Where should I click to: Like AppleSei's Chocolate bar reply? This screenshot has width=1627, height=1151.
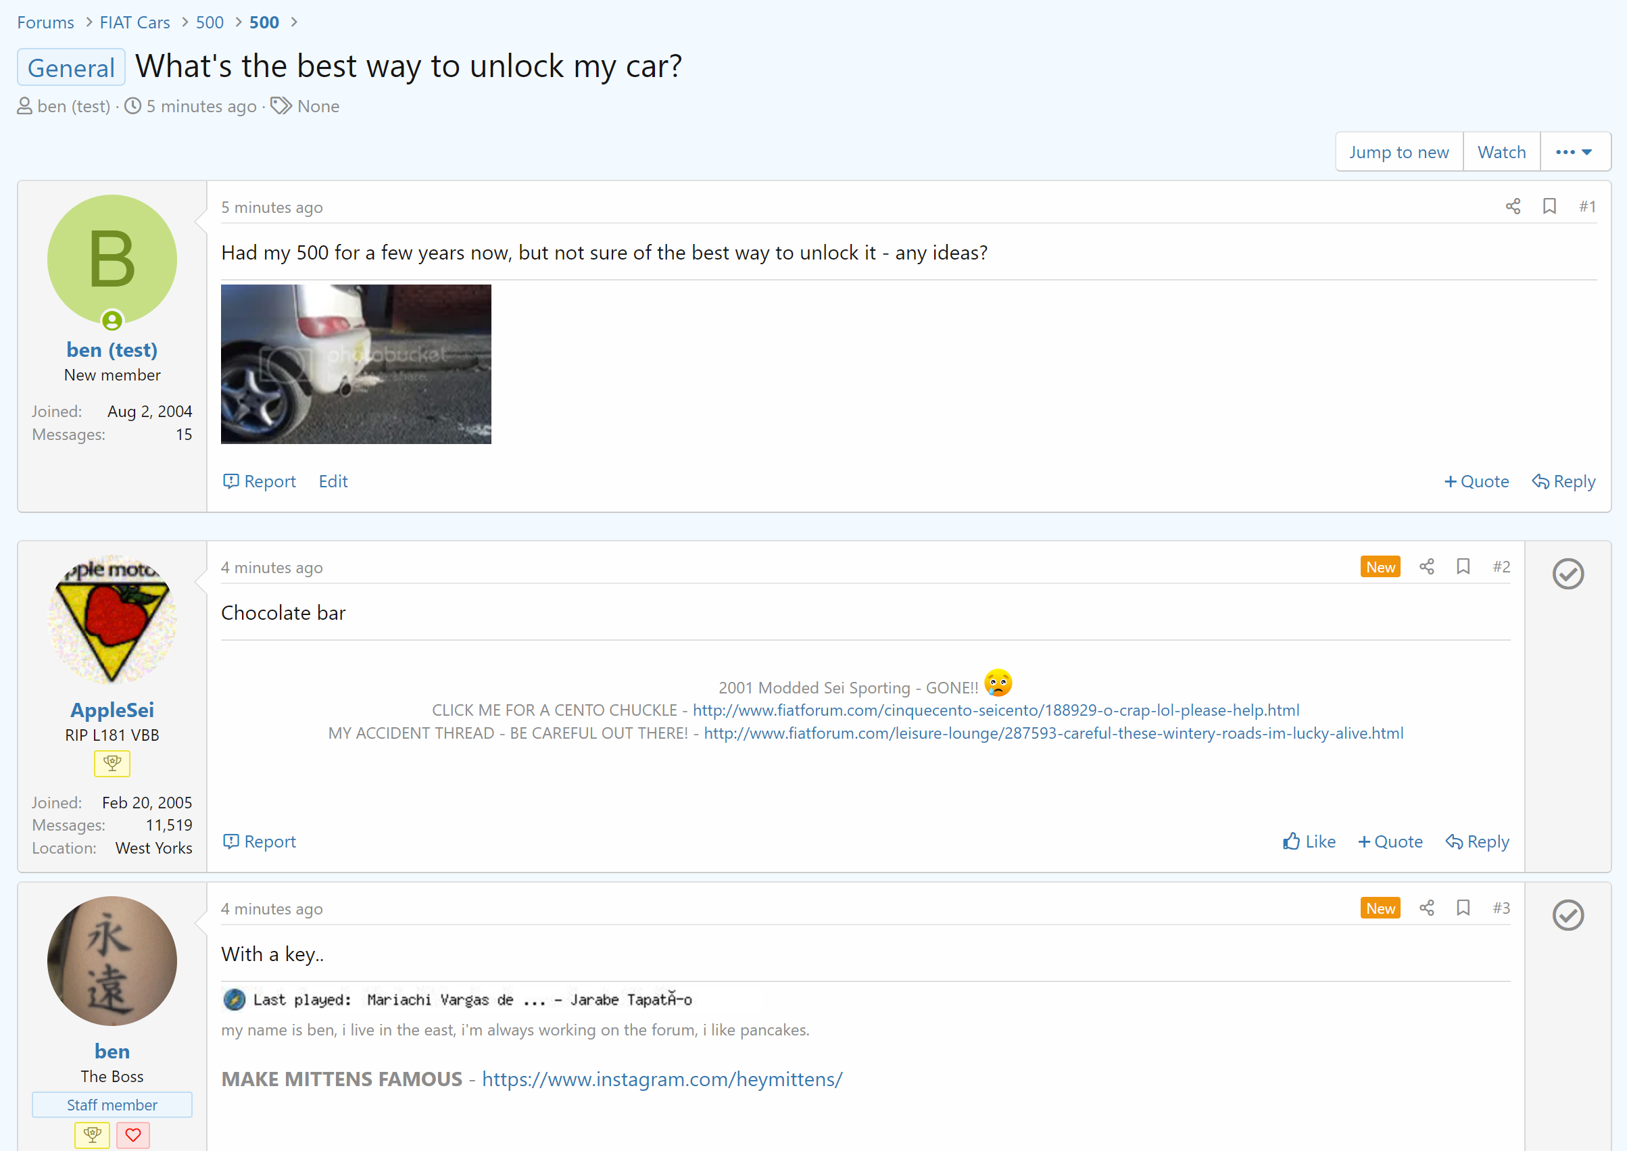(x=1309, y=841)
